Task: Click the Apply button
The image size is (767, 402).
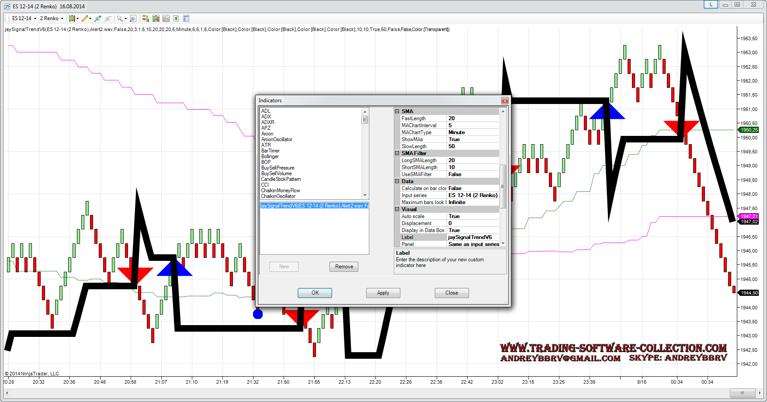Action: (383, 293)
